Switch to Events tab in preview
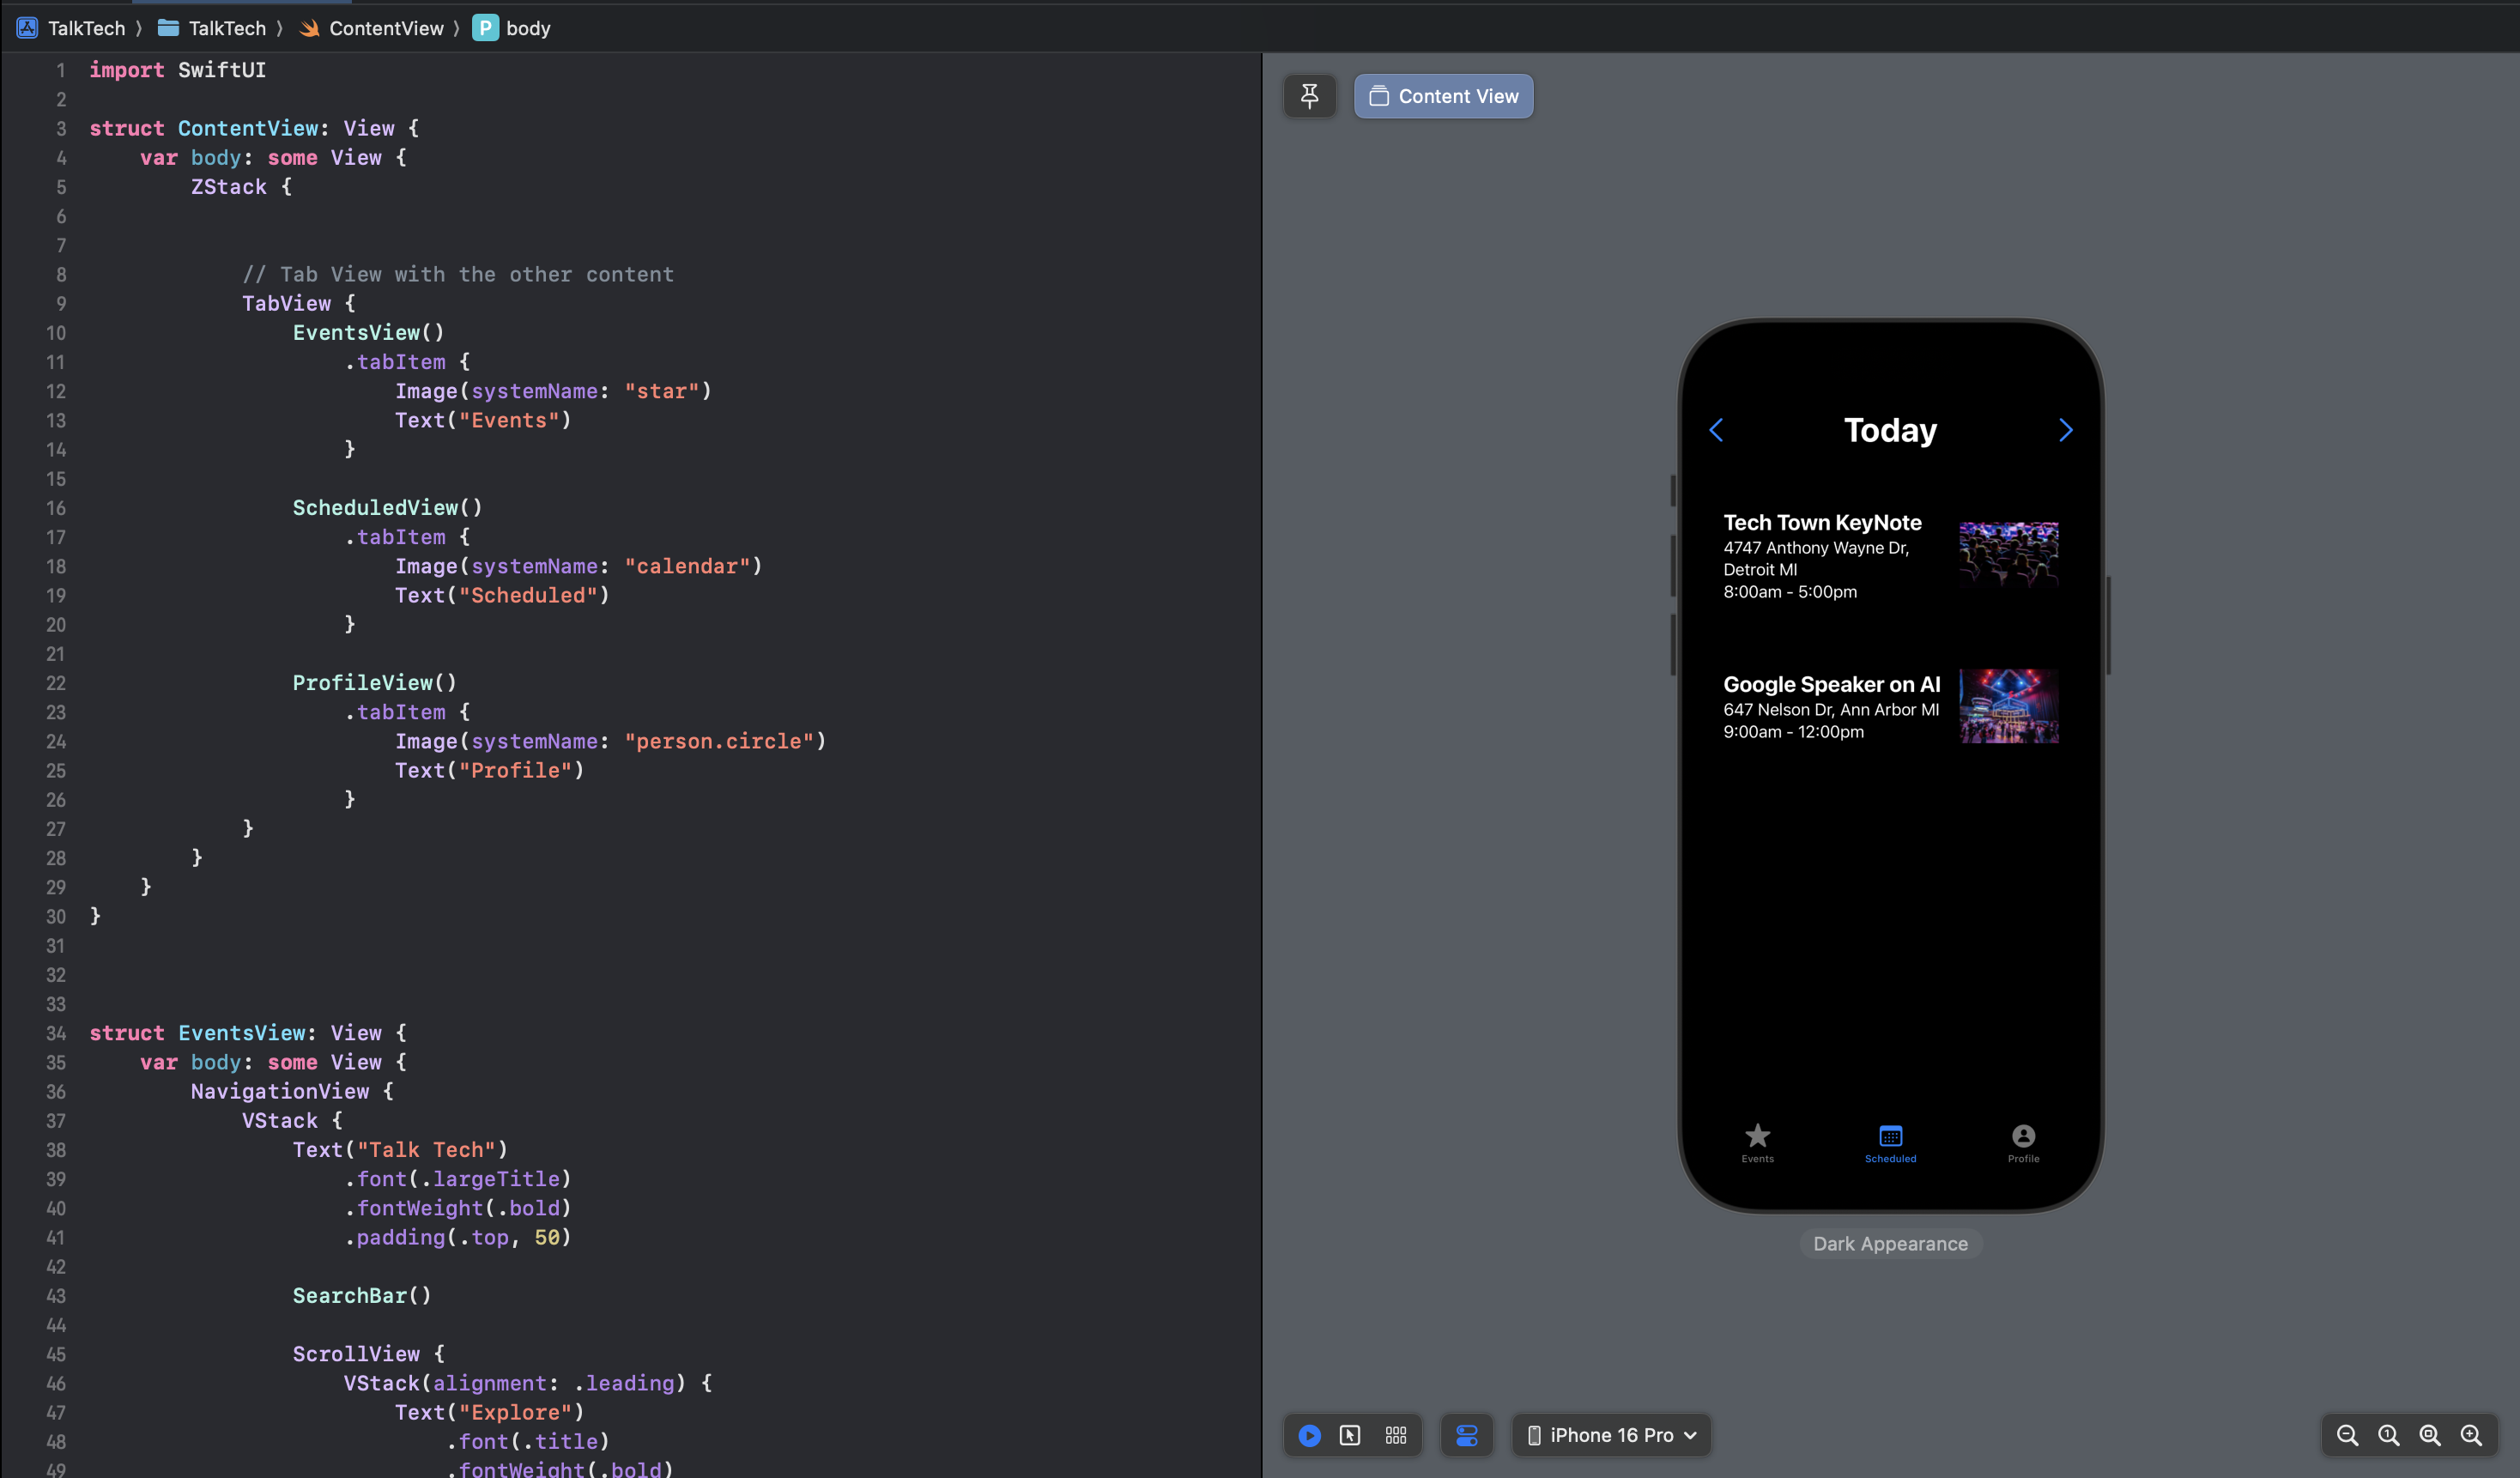 [1757, 1142]
